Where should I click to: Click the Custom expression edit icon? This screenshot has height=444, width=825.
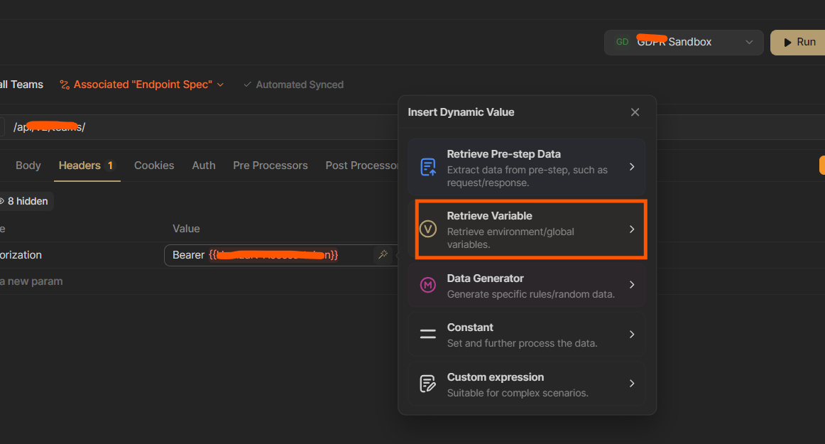(428, 384)
